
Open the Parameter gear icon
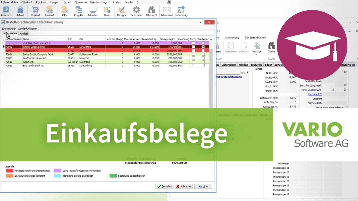point(136,10)
